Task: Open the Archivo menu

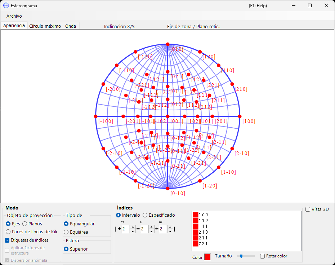Action: click(x=14, y=16)
